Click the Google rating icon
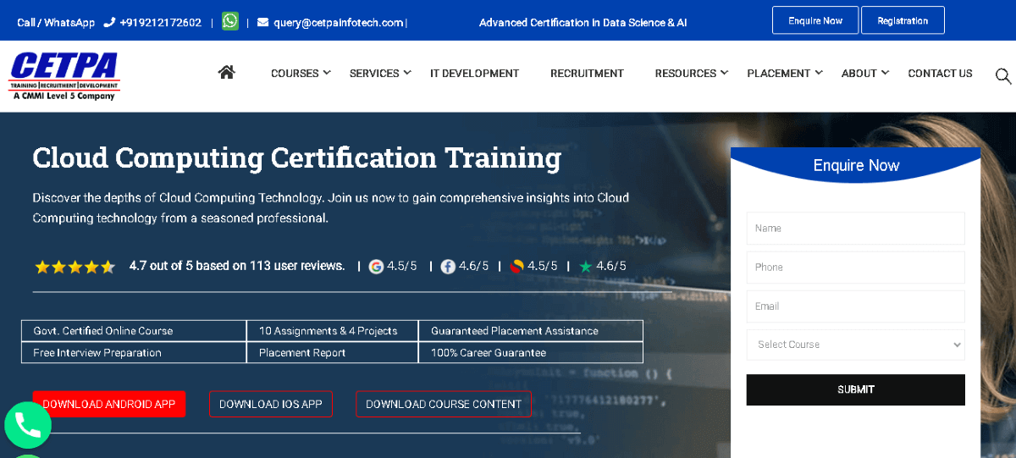The image size is (1016, 458). [x=376, y=266]
